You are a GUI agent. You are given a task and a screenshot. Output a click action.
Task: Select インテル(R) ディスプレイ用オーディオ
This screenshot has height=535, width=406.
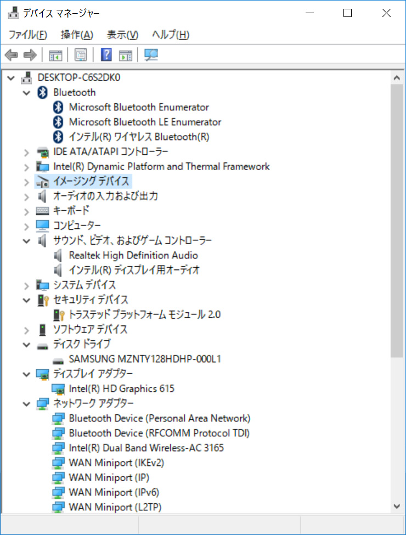[x=134, y=270]
